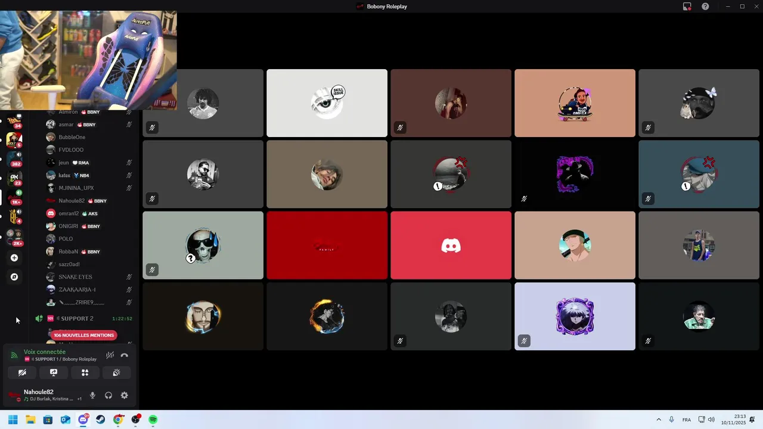Open the Activities launcher button

click(x=85, y=372)
